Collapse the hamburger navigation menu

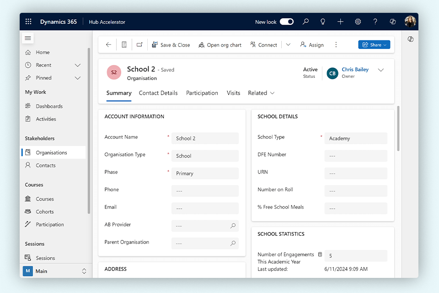28,38
